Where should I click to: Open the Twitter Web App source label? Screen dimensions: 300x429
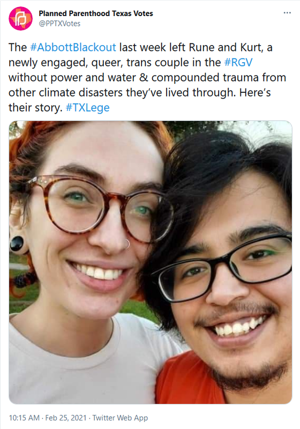tap(120, 418)
